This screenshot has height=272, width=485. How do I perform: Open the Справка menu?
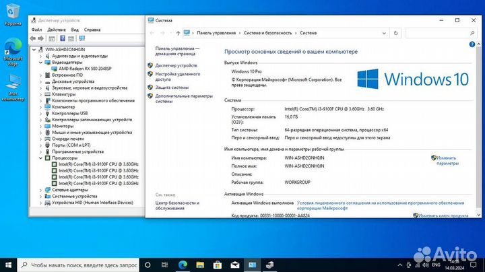coord(92,30)
